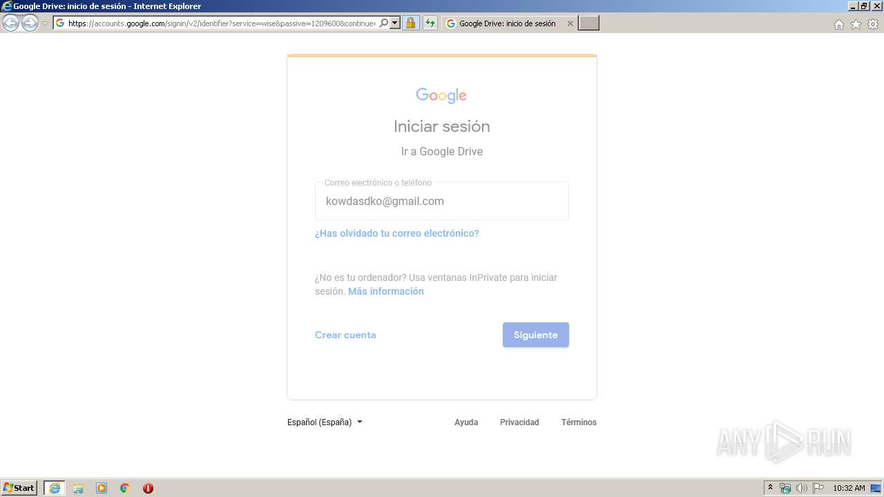Open the recent pages dropdown arrow

point(45,23)
